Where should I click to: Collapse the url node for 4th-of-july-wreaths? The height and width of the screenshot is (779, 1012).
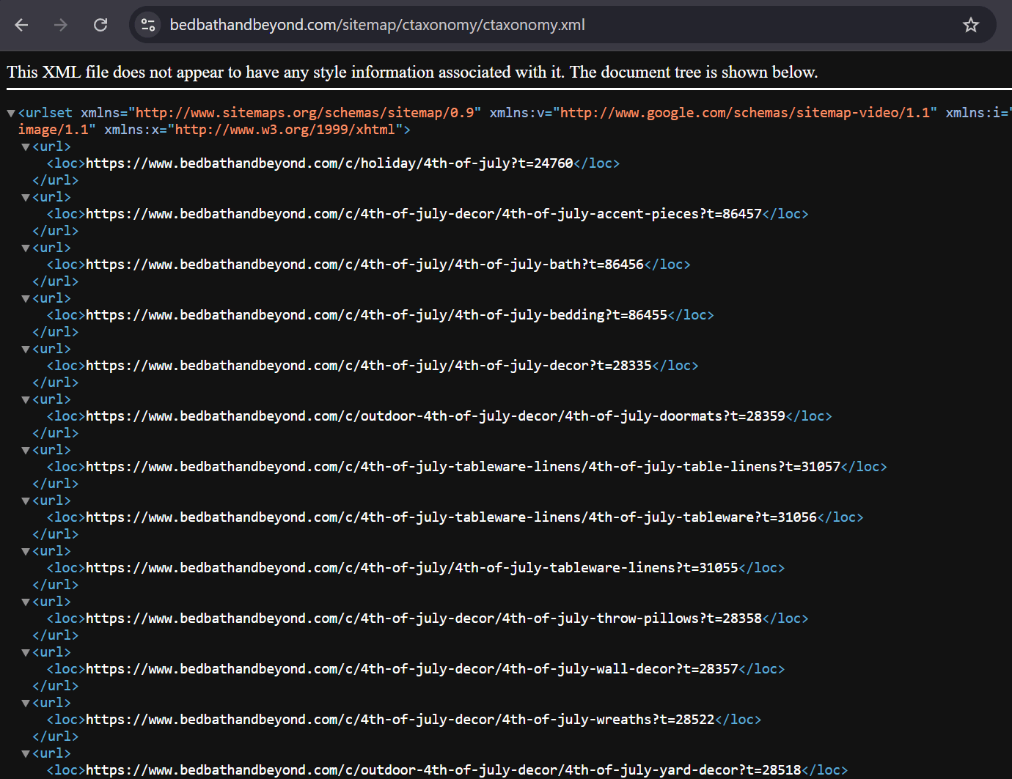click(x=26, y=704)
